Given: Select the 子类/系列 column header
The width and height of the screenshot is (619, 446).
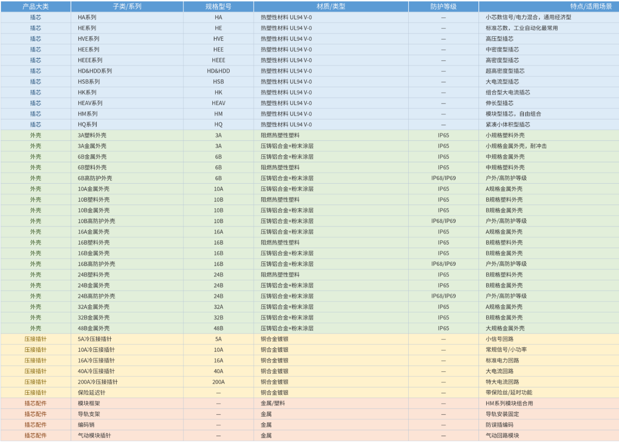Looking at the screenshot, I should click(x=127, y=6).
